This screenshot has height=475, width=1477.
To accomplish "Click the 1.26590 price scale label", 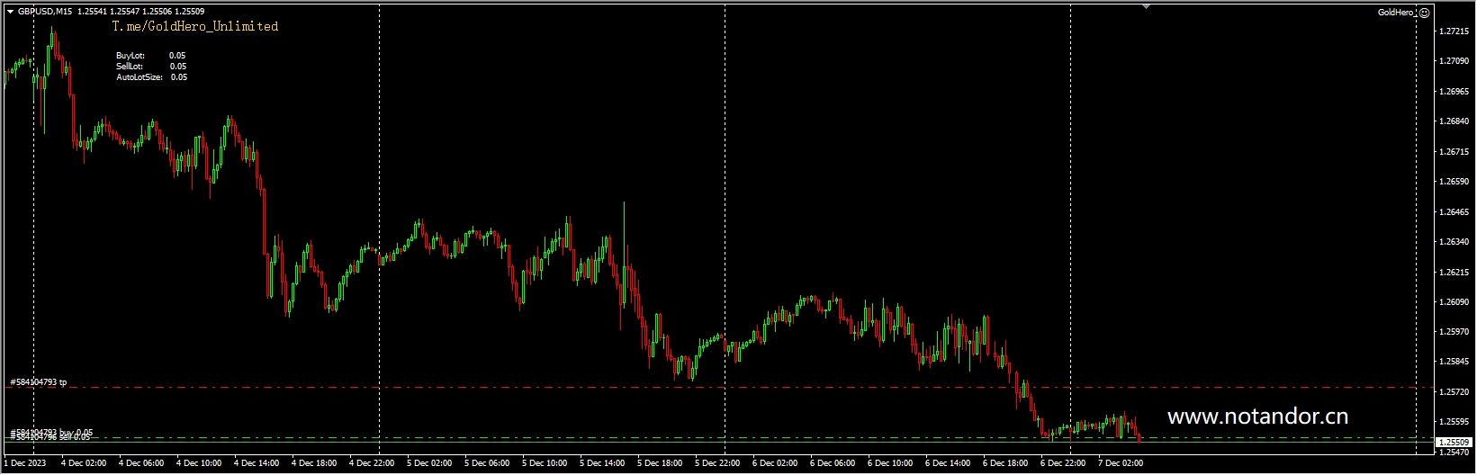I will [1455, 182].
